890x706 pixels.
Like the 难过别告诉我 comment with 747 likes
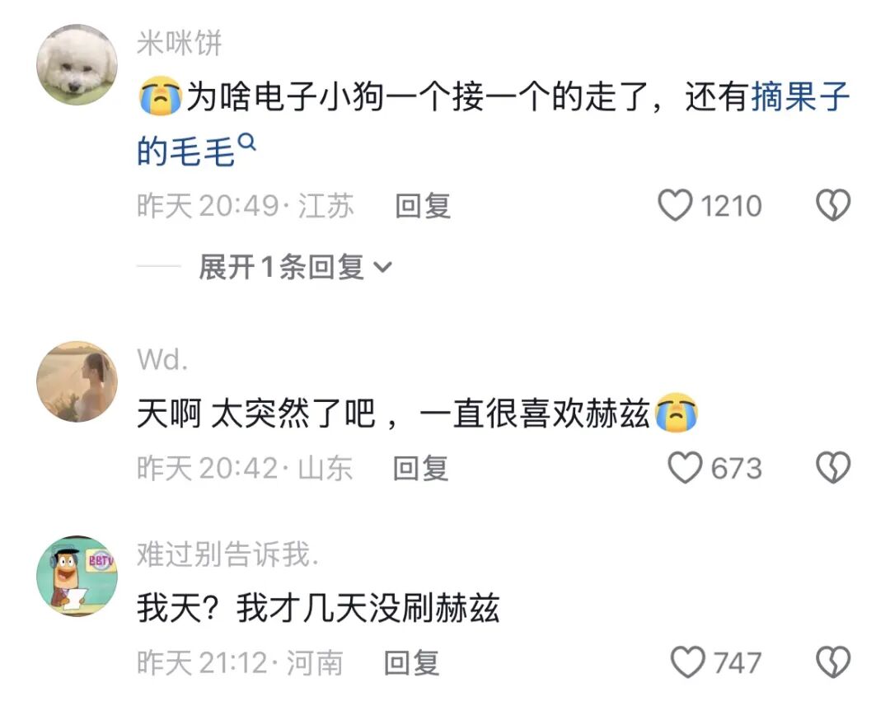688,662
